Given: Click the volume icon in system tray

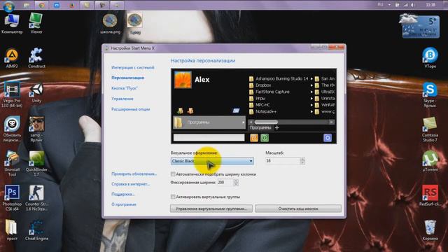Looking at the screenshot, I should [x=413, y=5].
